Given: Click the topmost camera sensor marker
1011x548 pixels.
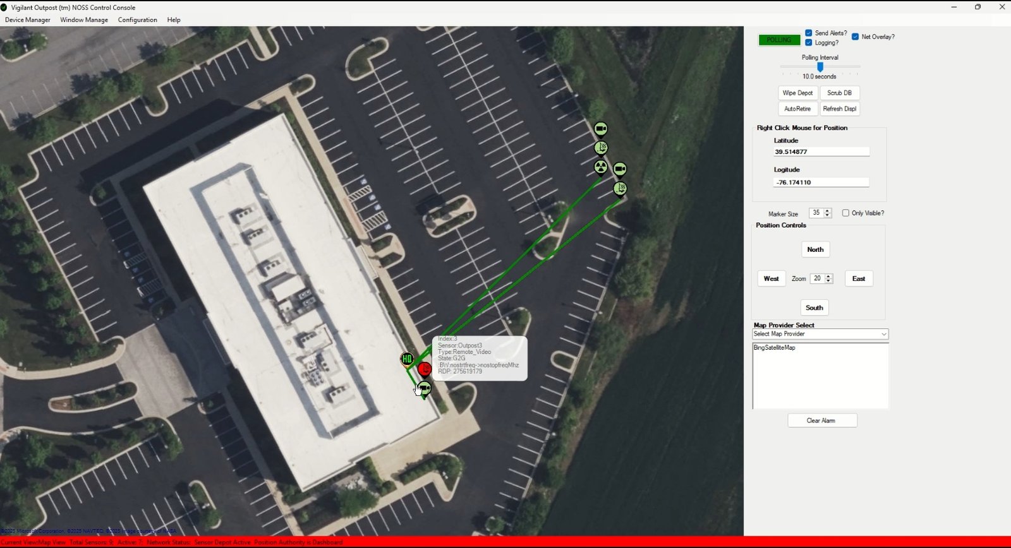Looking at the screenshot, I should pyautogui.click(x=601, y=129).
